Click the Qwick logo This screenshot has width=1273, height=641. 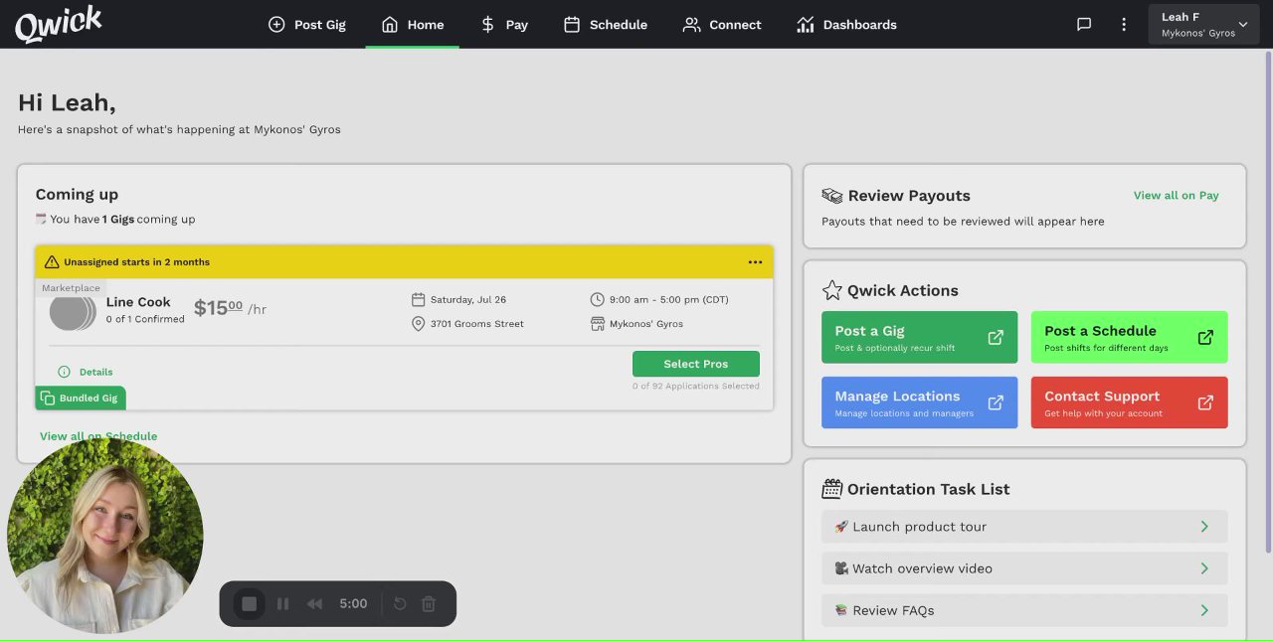[59, 24]
